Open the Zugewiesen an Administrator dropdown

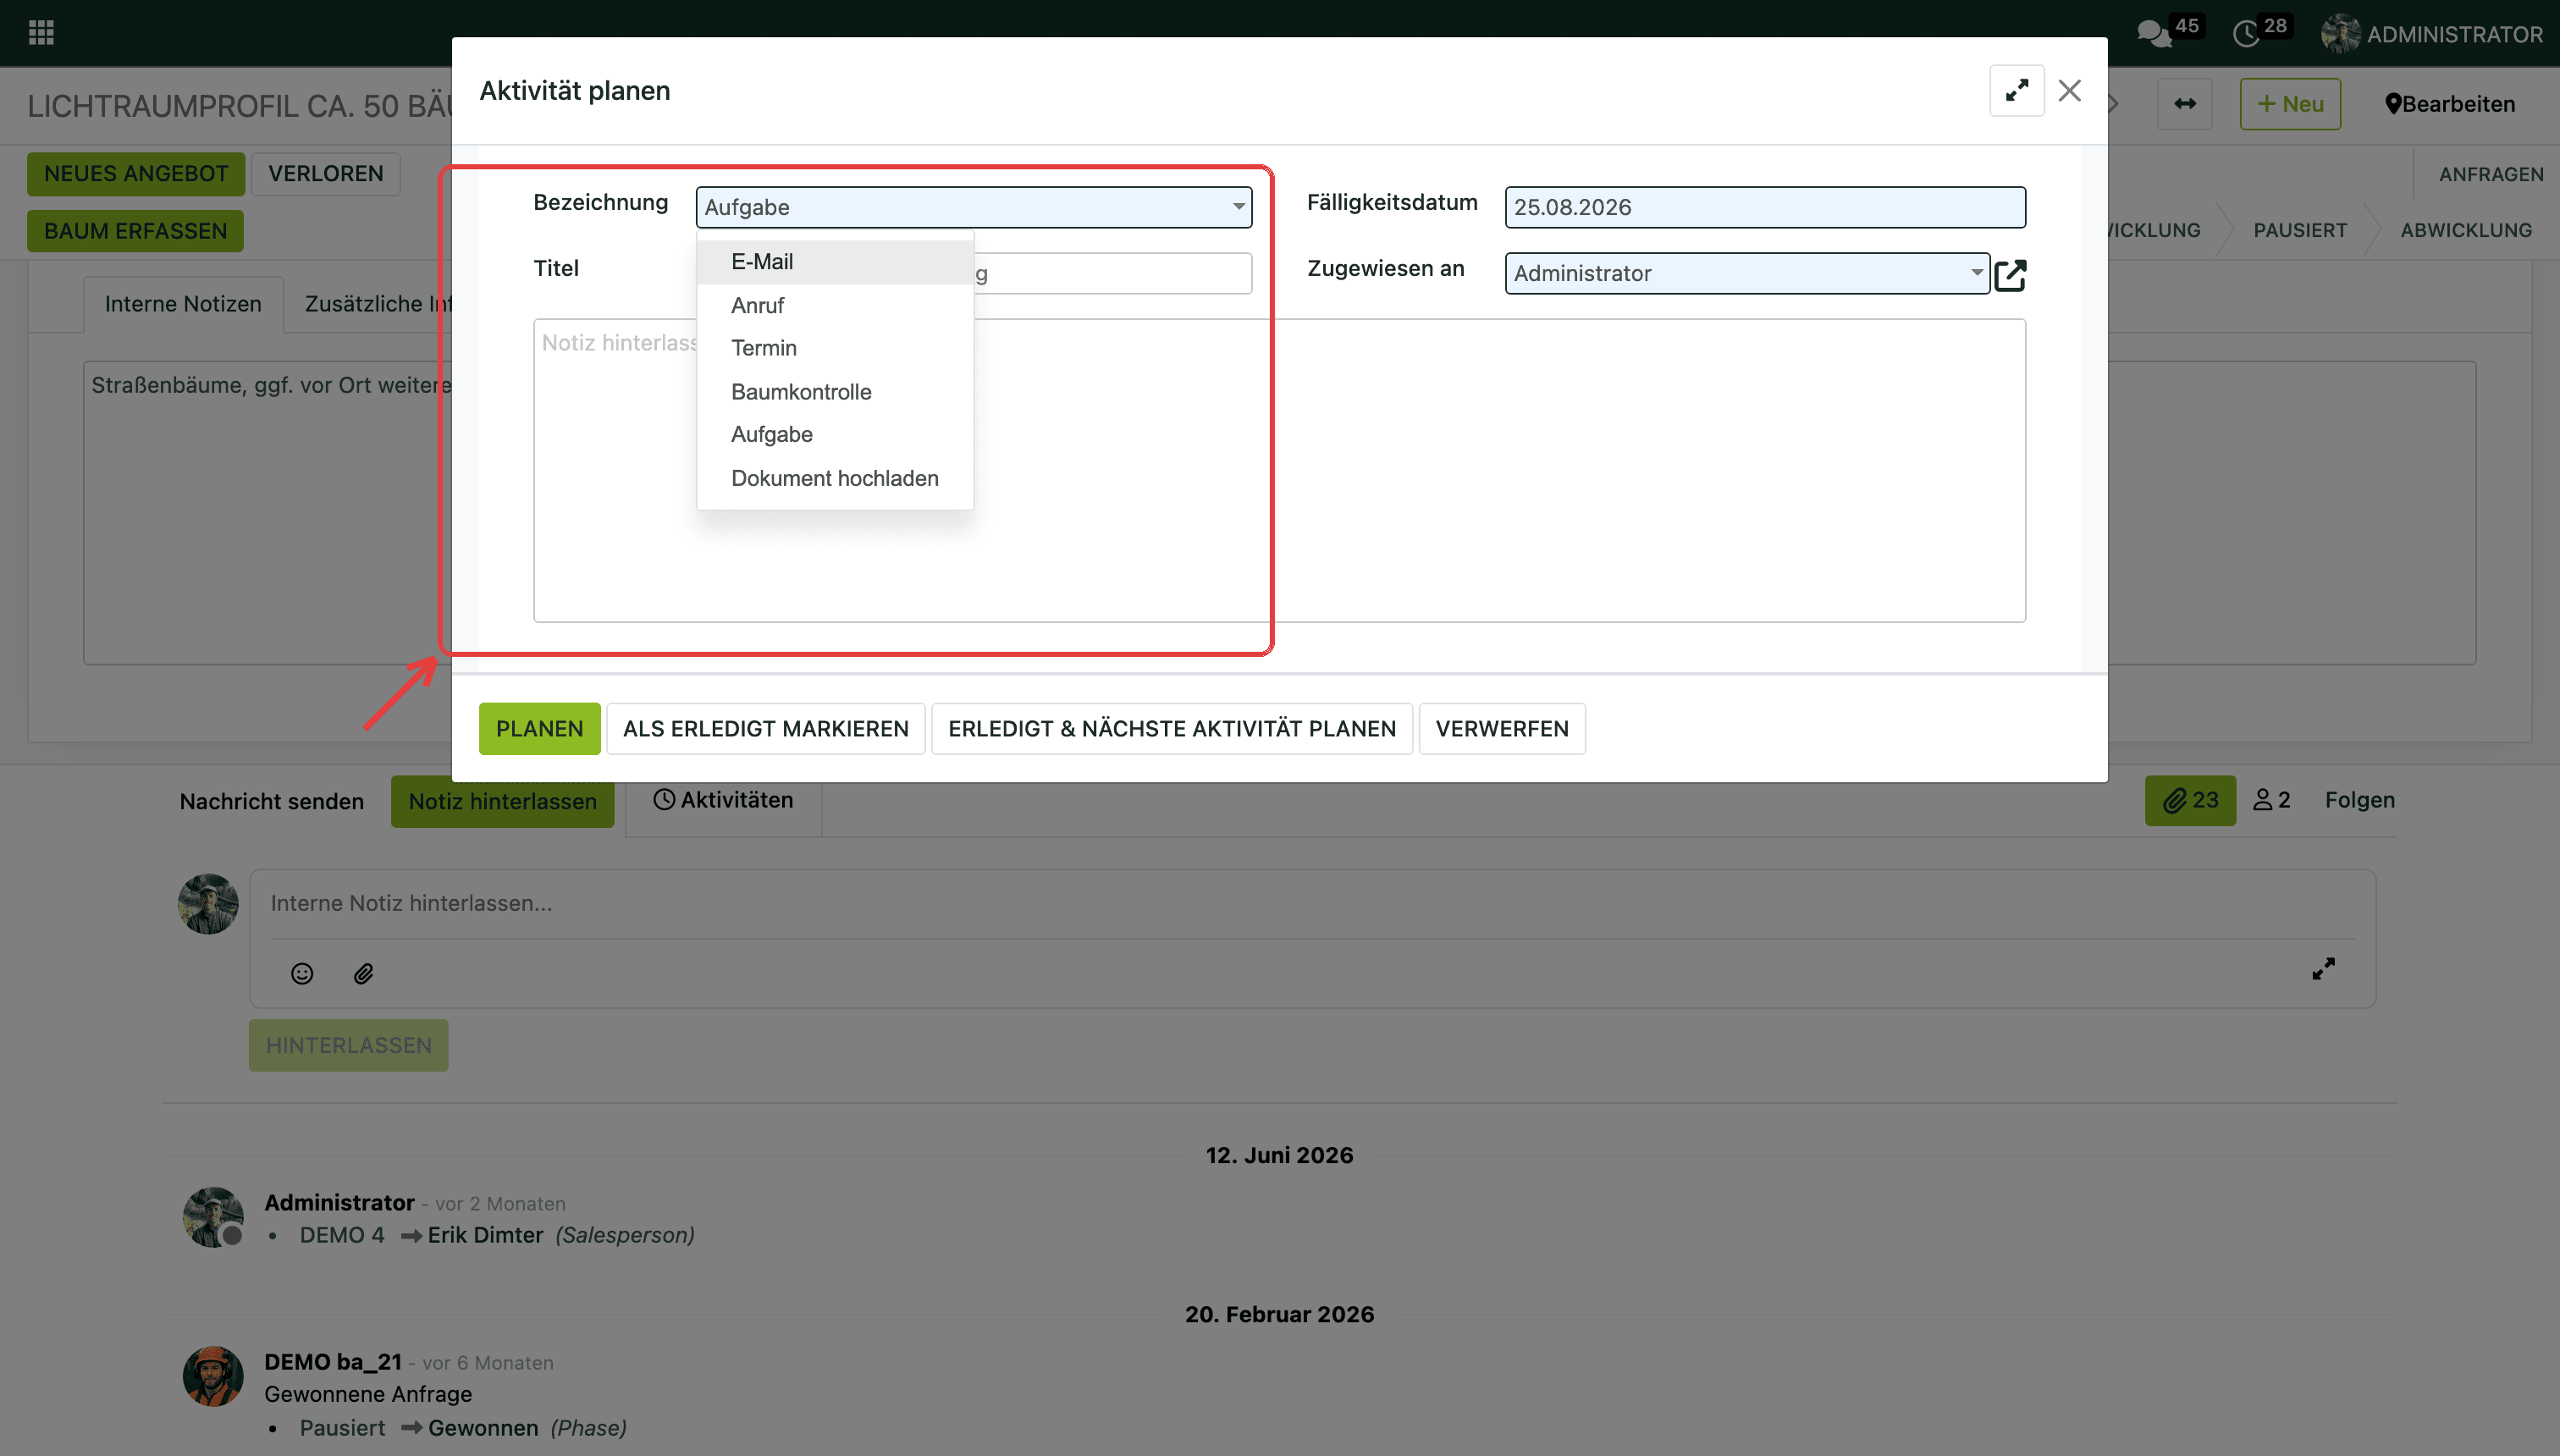[1746, 273]
